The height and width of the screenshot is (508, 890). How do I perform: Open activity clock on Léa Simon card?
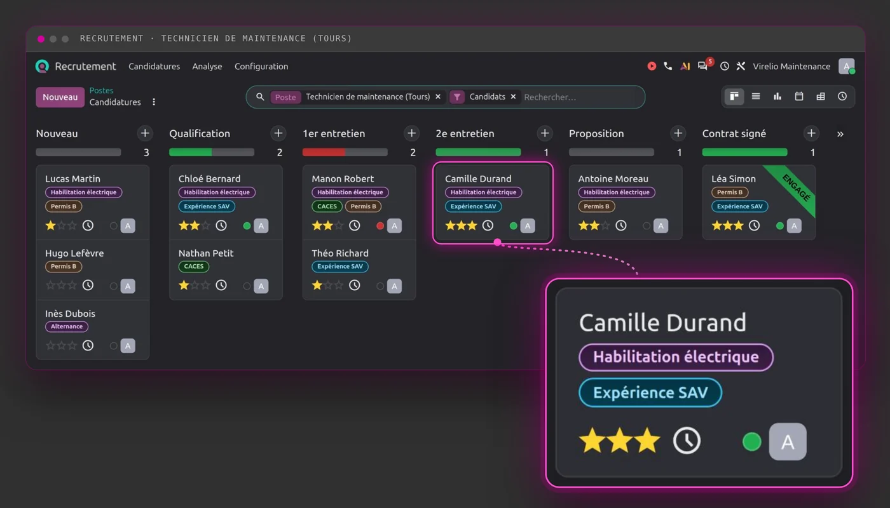tap(755, 225)
